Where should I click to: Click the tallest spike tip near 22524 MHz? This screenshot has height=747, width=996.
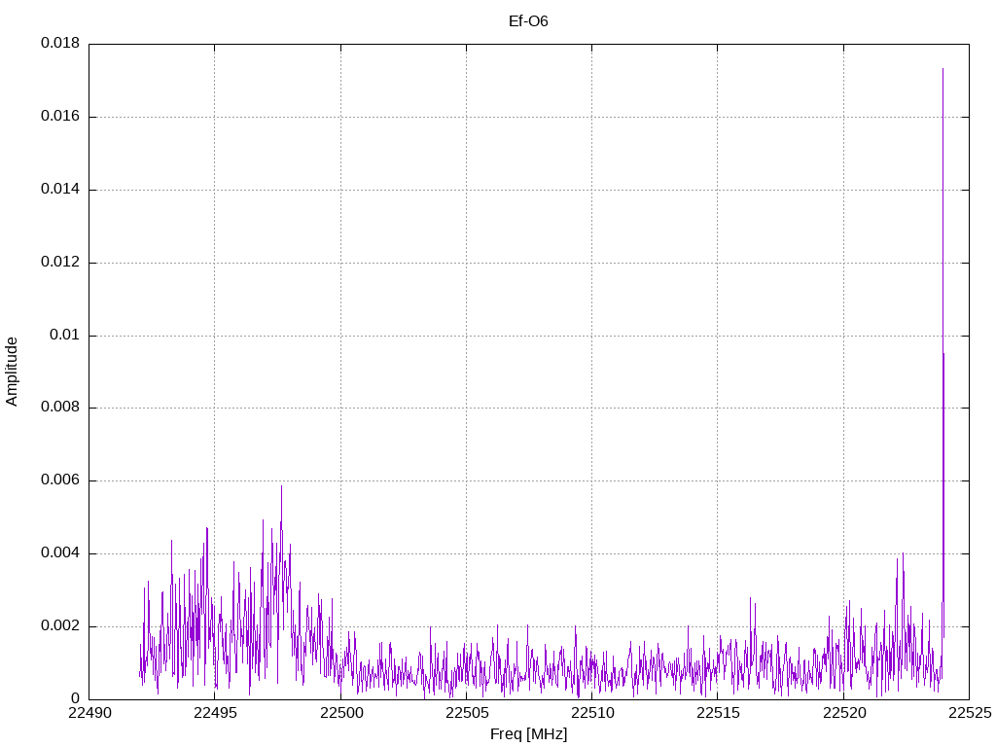pyautogui.click(x=943, y=69)
